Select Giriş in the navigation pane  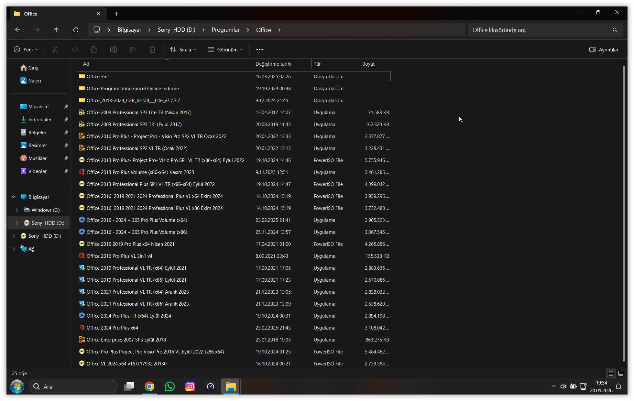(x=29, y=68)
